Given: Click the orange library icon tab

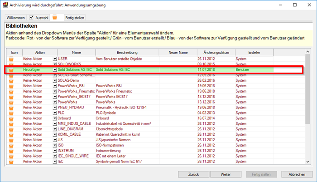Looking at the screenshot, I should (x=55, y=18).
